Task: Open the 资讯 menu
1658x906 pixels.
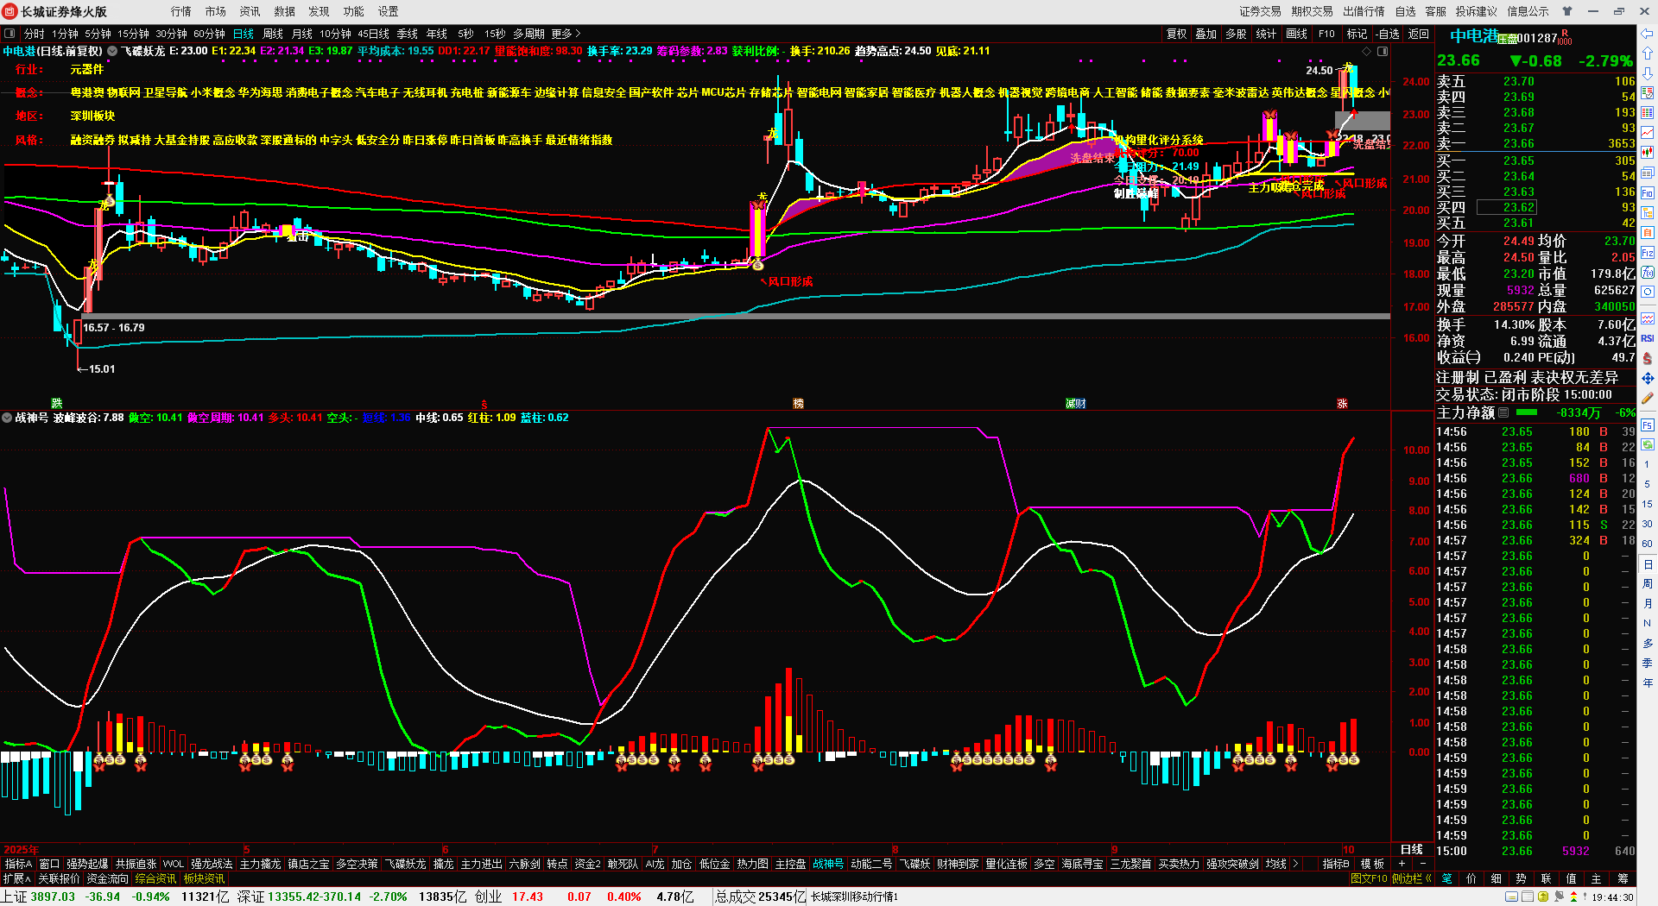Action: click(x=250, y=11)
